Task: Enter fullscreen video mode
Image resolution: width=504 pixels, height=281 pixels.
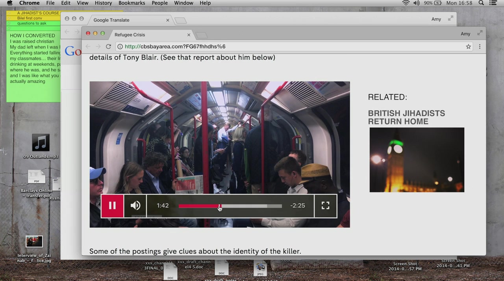Action: click(x=325, y=206)
